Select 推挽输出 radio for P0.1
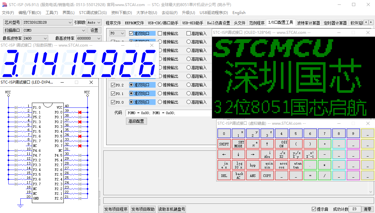375x213 pixels. point(160,93)
